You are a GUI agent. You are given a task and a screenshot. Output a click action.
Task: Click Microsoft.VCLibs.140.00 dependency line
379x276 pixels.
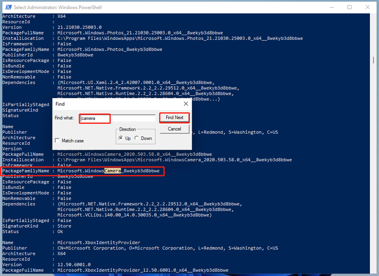(x=135, y=215)
